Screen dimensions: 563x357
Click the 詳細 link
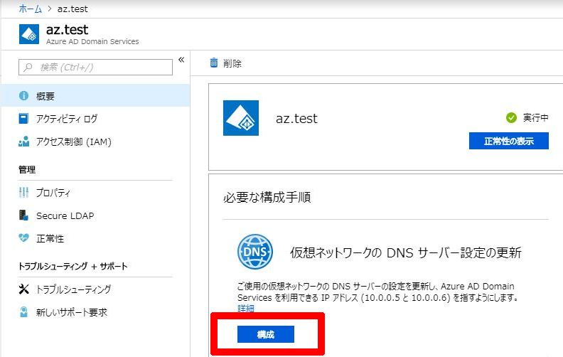tap(246, 309)
